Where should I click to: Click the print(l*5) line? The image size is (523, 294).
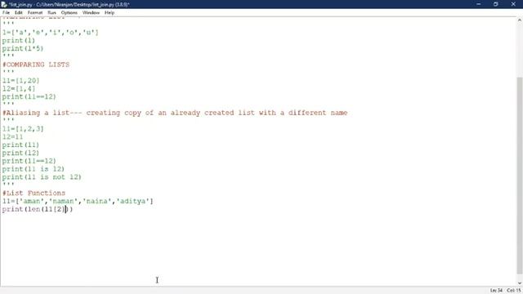[x=23, y=49]
